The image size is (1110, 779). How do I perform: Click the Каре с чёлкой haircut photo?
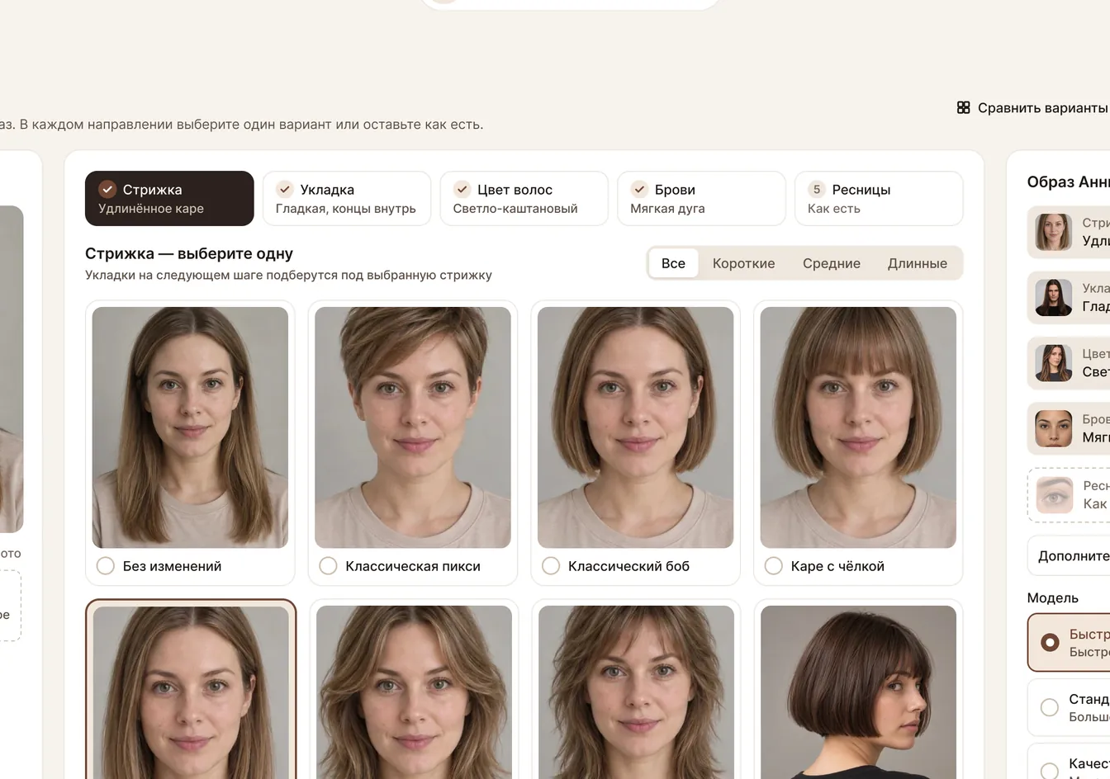[858, 427]
